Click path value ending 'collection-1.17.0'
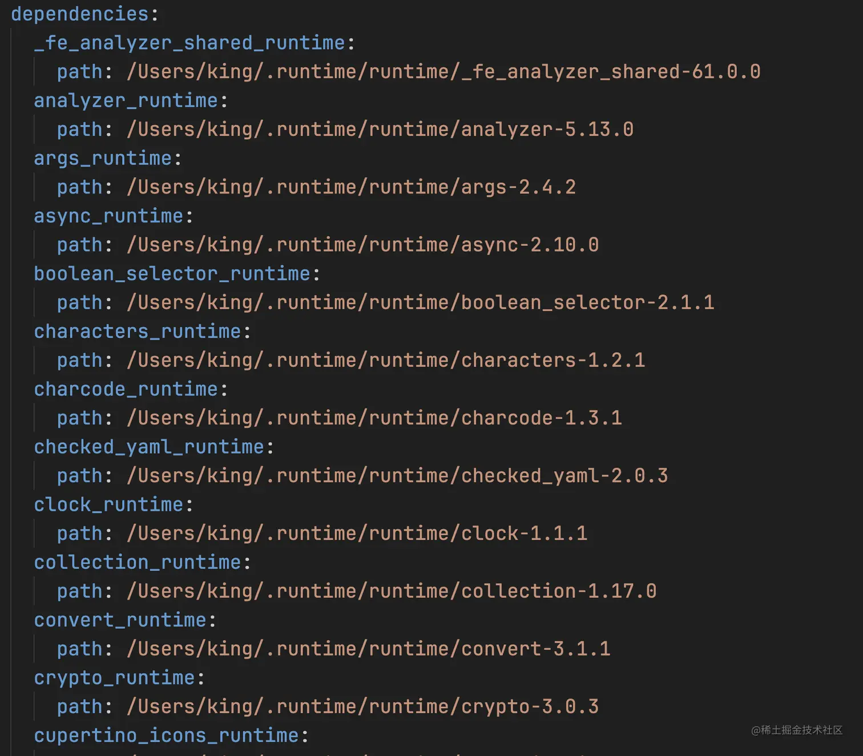This screenshot has height=756, width=863. (x=392, y=591)
